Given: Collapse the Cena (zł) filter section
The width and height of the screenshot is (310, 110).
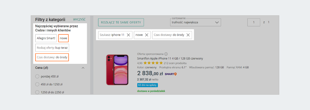Looking at the screenshot, I should click(83, 68).
